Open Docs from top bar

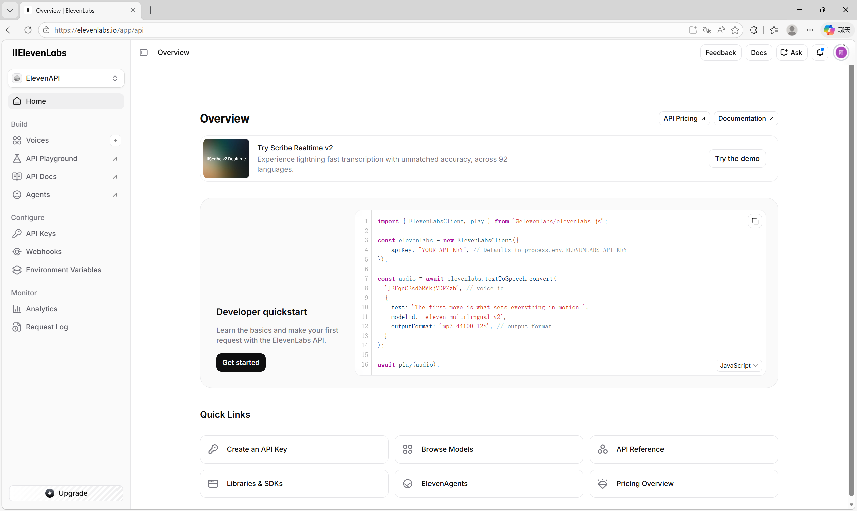pyautogui.click(x=759, y=53)
